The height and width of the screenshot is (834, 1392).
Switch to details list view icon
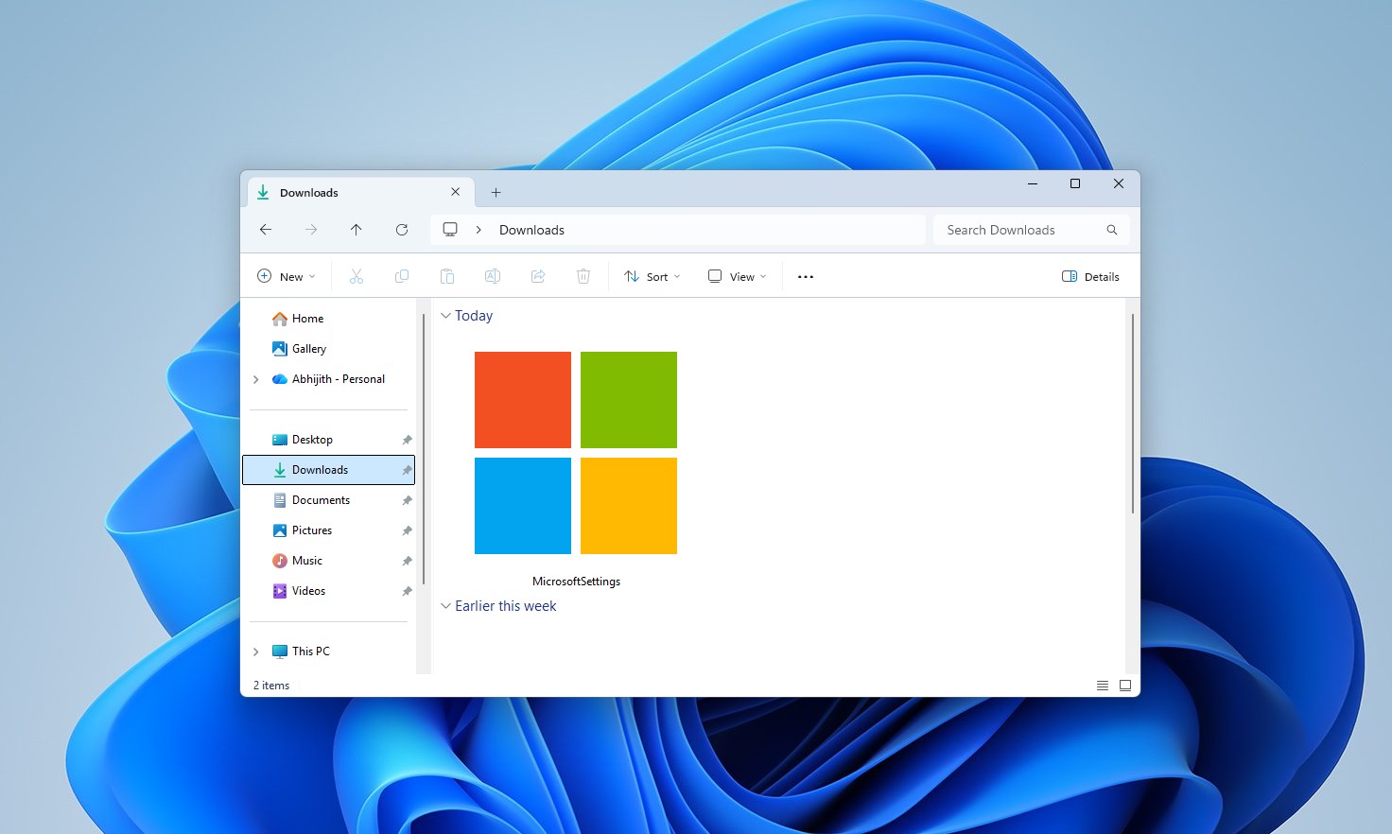click(1103, 686)
